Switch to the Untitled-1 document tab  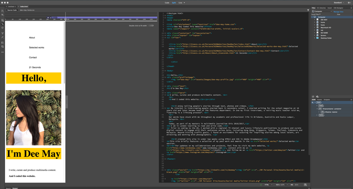[x=12, y=7]
